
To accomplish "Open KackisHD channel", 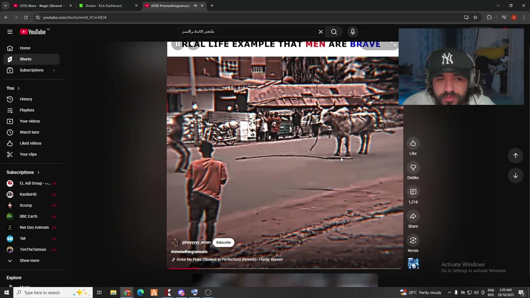I will [x=31, y=195].
